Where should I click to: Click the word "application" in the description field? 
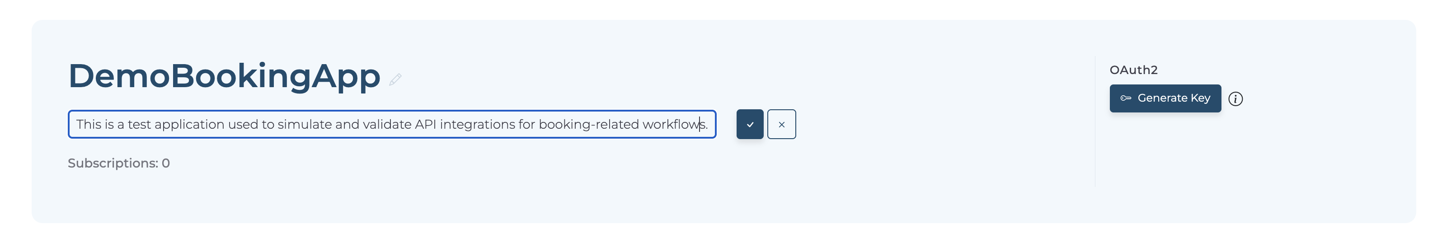(189, 124)
